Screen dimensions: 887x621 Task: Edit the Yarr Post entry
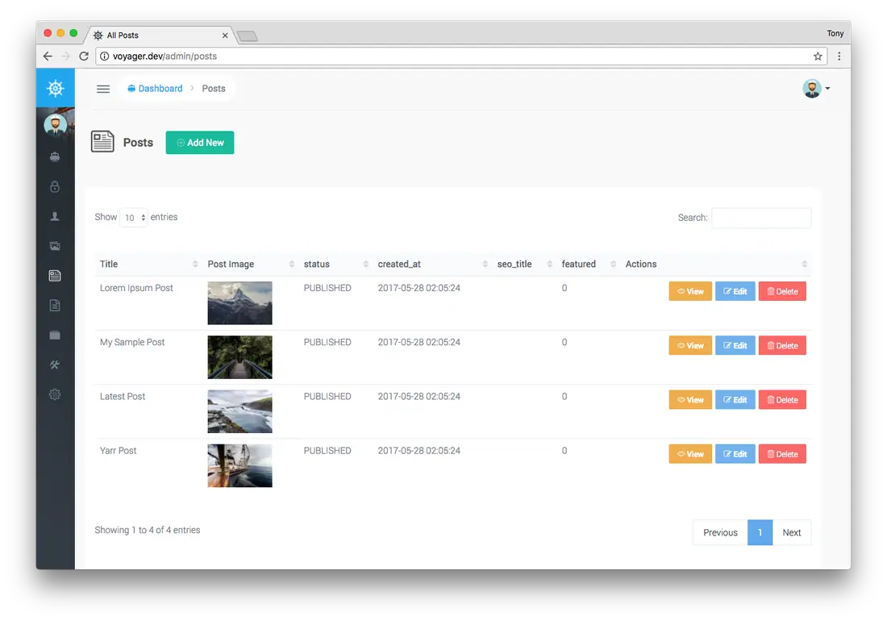pyautogui.click(x=735, y=454)
